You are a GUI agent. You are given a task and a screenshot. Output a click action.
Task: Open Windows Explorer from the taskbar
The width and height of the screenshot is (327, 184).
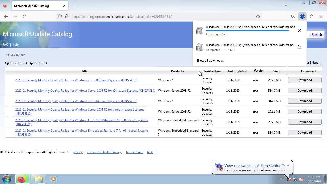pos(38,179)
